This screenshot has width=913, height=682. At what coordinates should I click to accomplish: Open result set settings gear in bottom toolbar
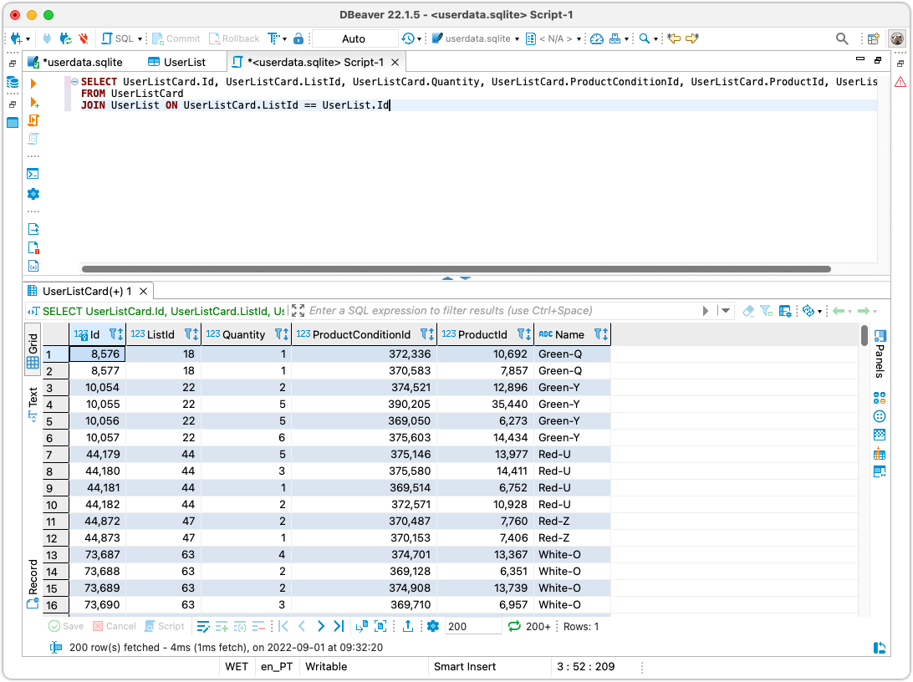pyautogui.click(x=432, y=627)
